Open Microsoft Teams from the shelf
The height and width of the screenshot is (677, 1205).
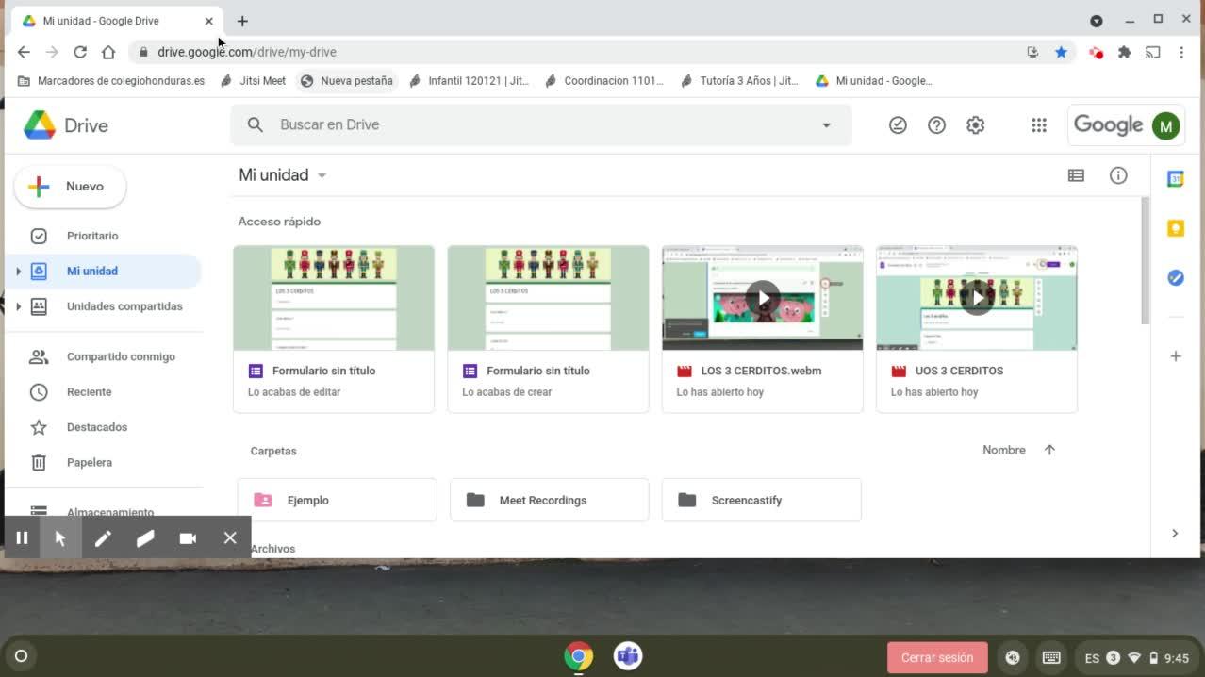(x=628, y=656)
